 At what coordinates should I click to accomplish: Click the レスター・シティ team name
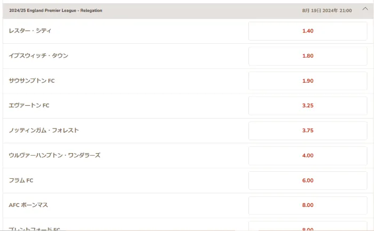tap(30, 31)
